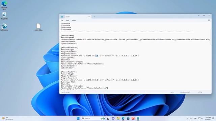Click the ;CurrSent=0 line
This screenshot has width=216, height=121.
tap(66, 30)
